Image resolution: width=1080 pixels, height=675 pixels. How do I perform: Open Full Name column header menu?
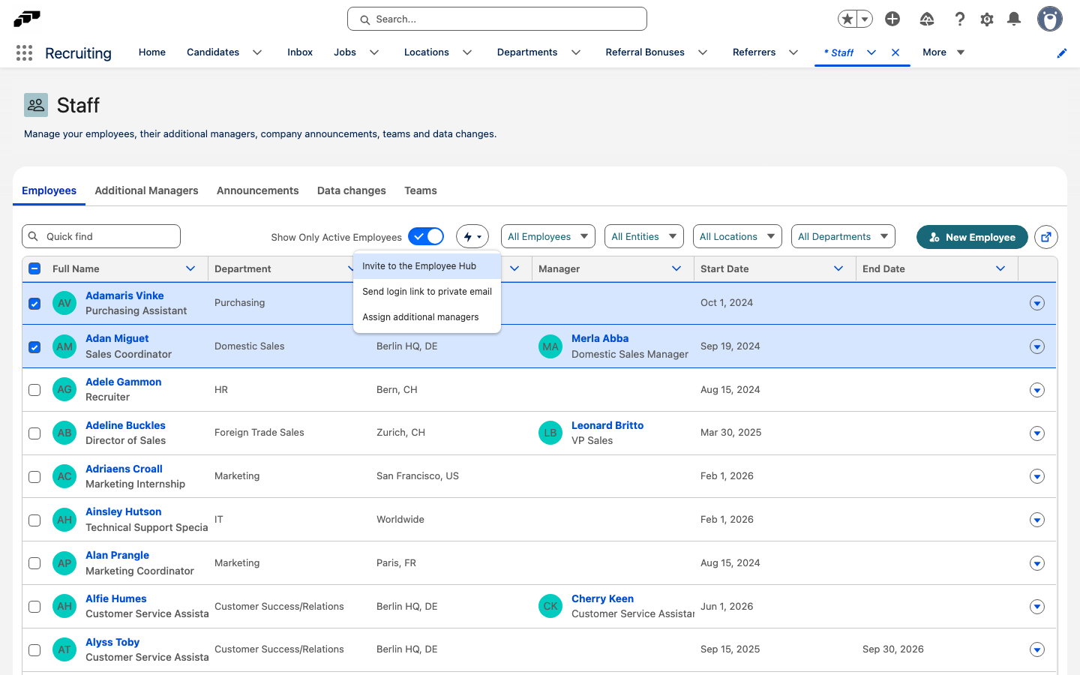190,268
